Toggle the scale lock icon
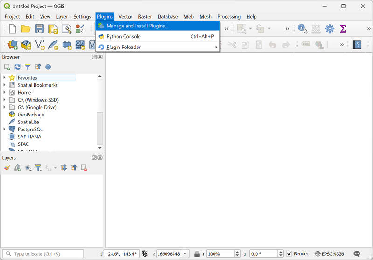The image size is (373, 260). [x=197, y=254]
